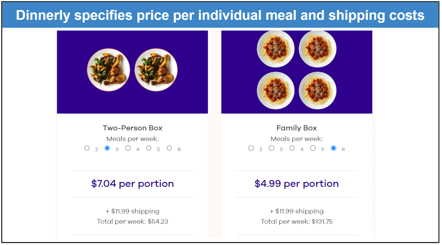
Task: Click the Family Box title
Action: pos(296,128)
